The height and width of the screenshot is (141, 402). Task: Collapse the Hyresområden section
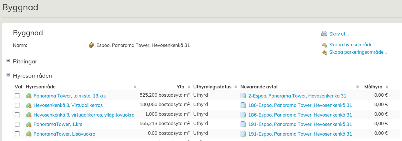tap(8, 75)
